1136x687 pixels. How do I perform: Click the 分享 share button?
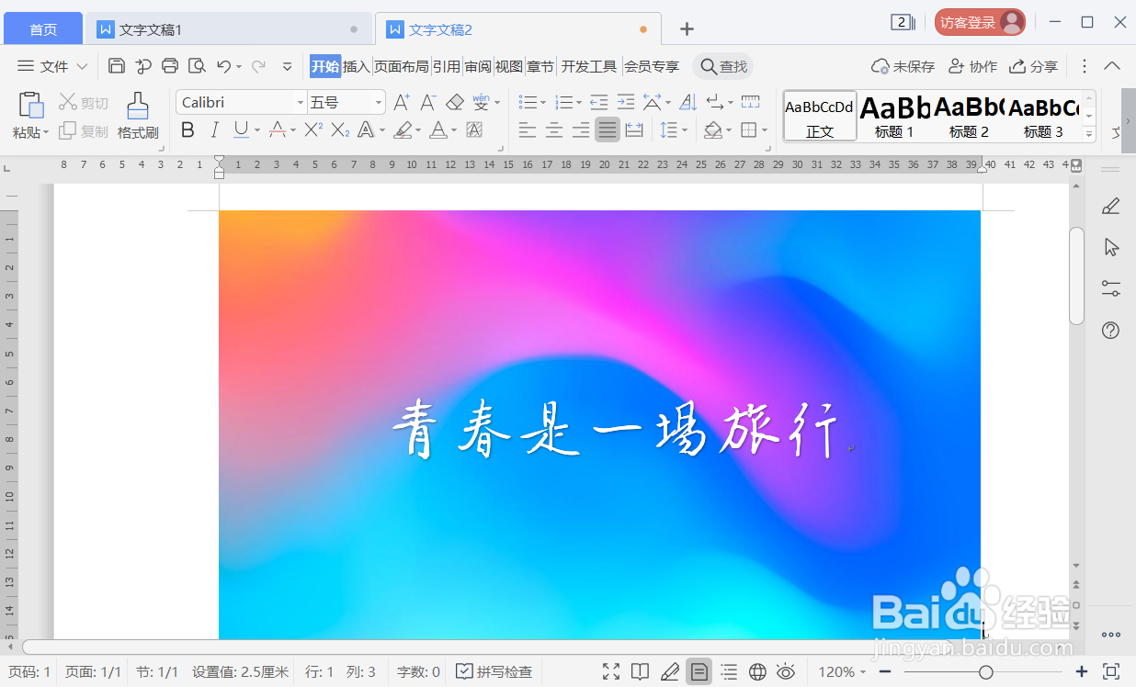(1033, 65)
